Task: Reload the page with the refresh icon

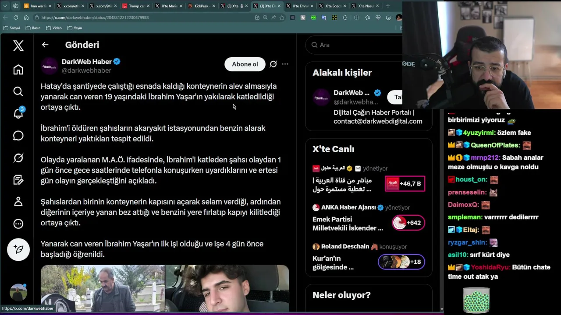Action: coord(16,17)
